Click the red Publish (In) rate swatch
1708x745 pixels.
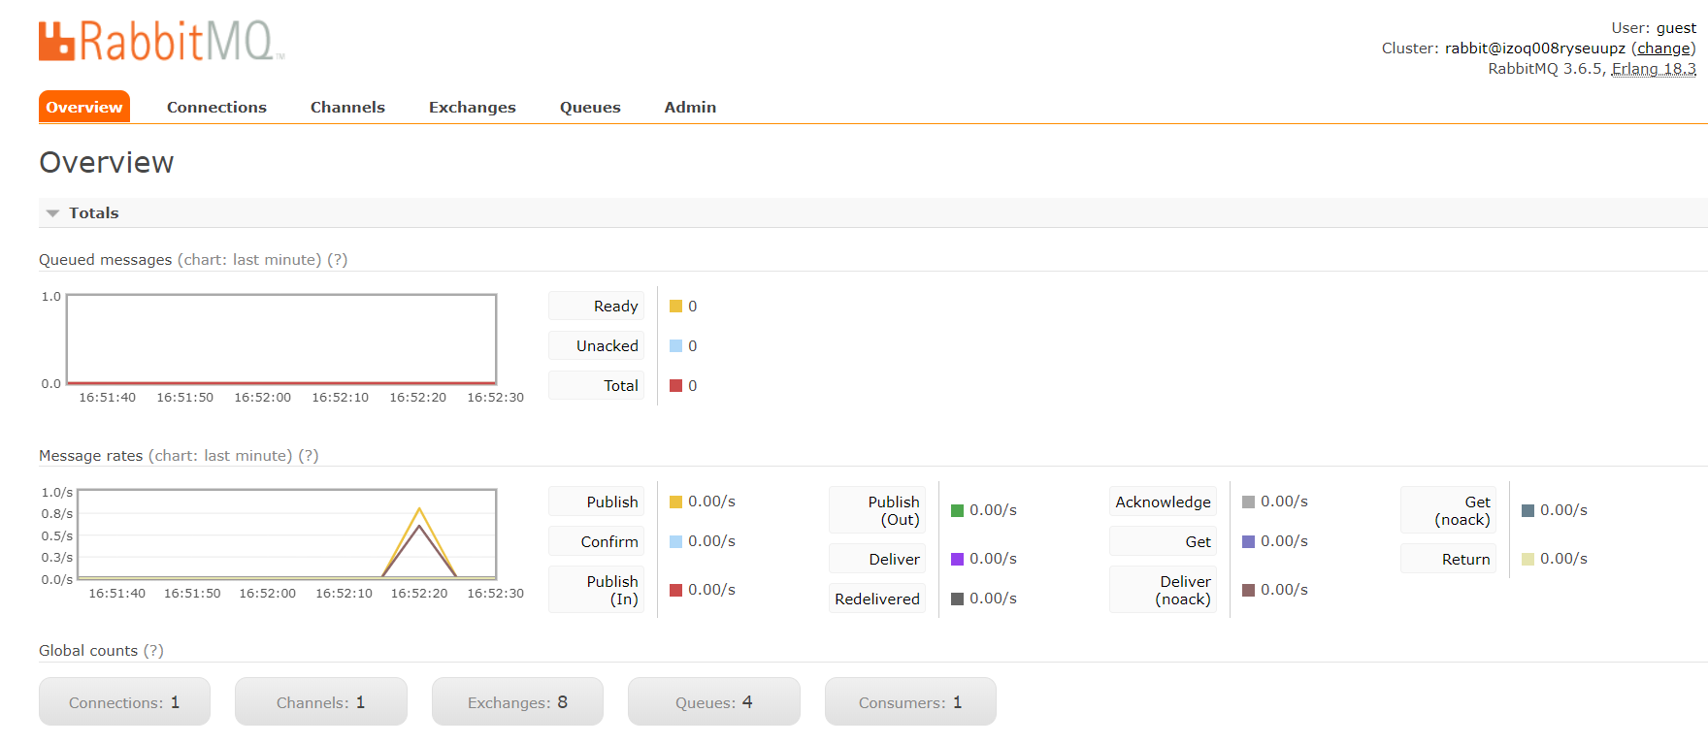(x=675, y=590)
